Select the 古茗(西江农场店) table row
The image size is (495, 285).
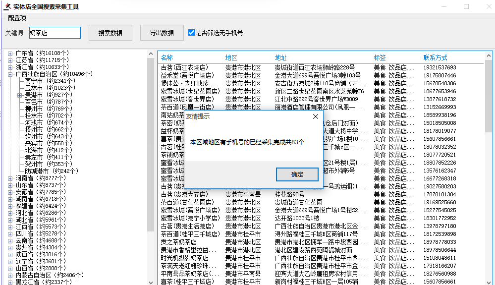[184, 67]
